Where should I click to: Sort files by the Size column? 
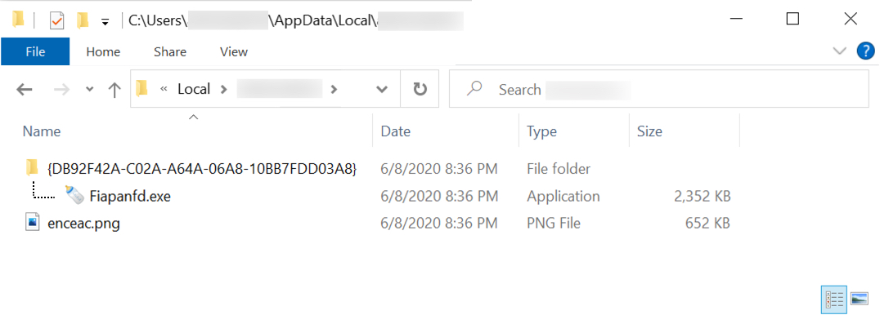click(650, 131)
